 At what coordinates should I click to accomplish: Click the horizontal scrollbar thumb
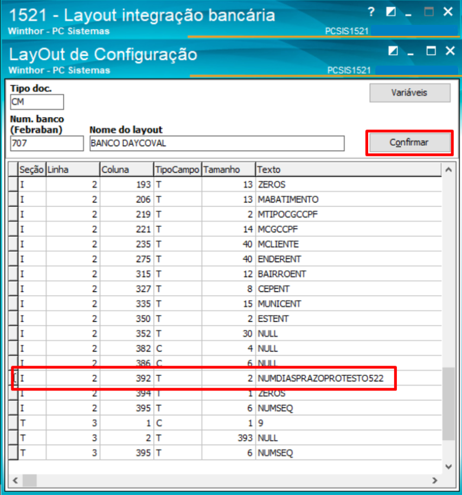pyautogui.click(x=30, y=480)
